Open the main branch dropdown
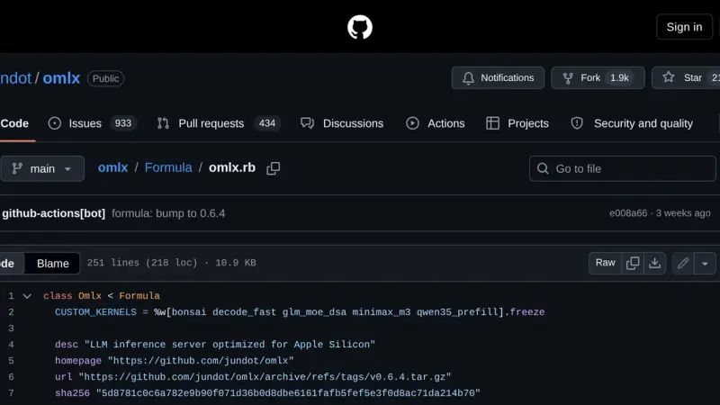The height and width of the screenshot is (405, 720). tap(42, 168)
